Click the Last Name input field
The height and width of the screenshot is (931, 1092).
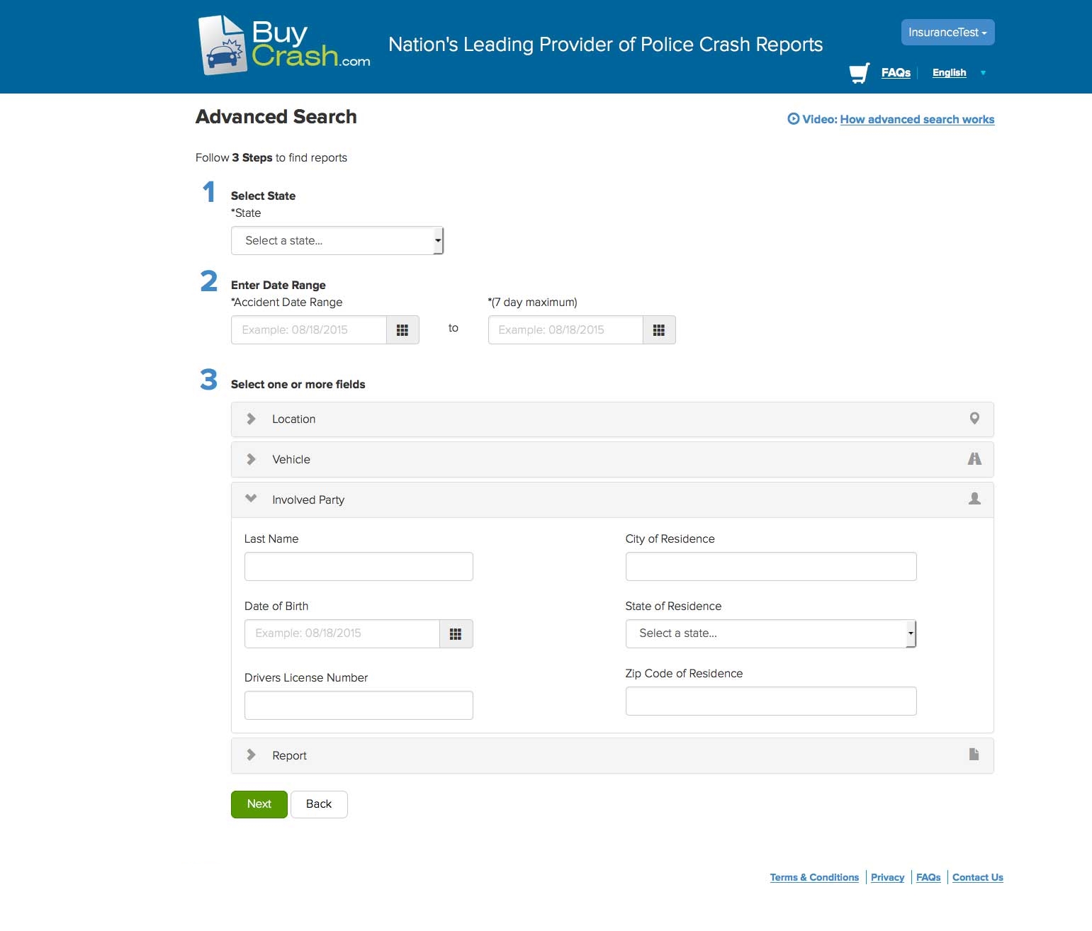[359, 567]
